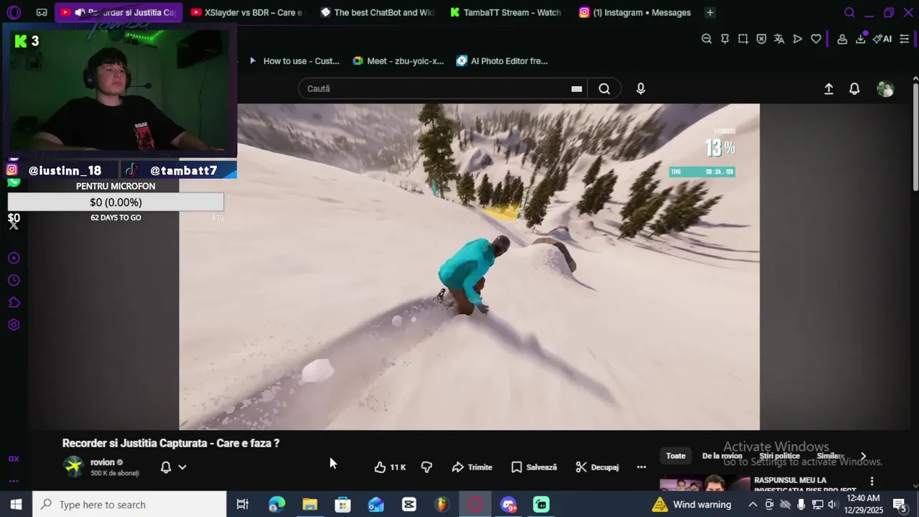919x517 pixels.
Task: Share the video via Trimite button
Action: pos(472,467)
